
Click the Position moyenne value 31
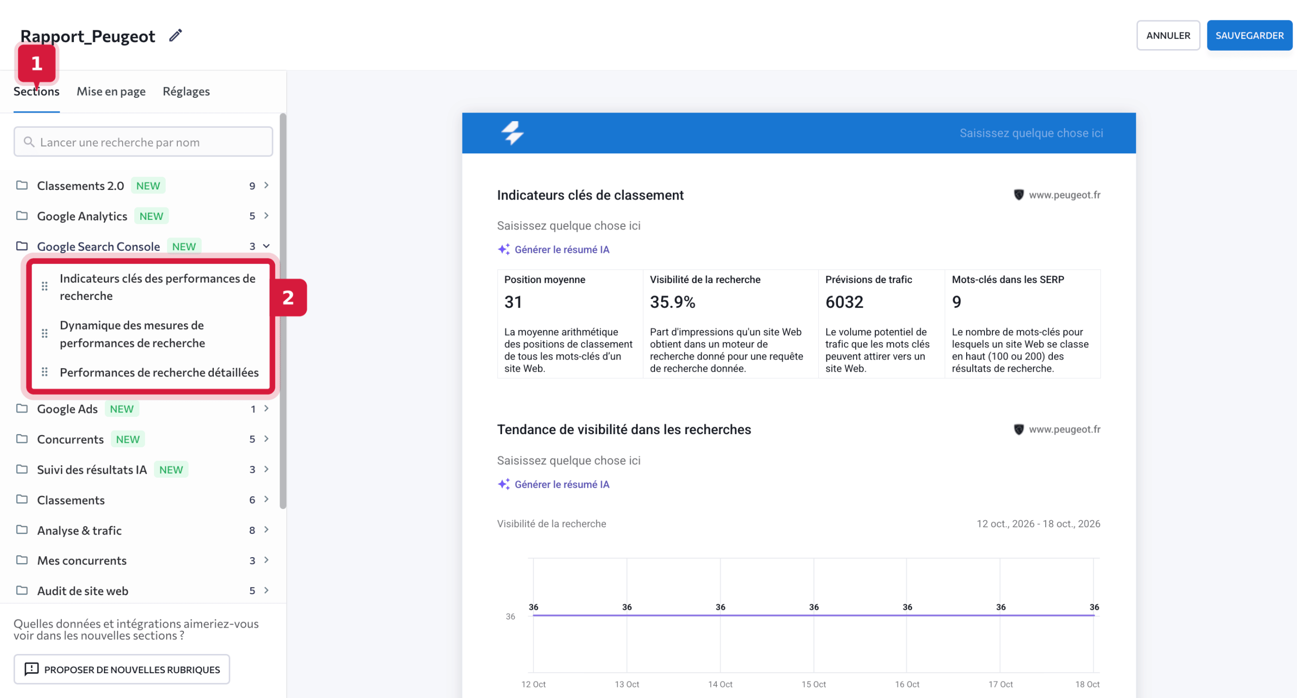pos(513,302)
